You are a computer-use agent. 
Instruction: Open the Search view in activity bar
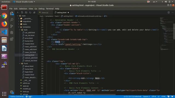point(12,20)
